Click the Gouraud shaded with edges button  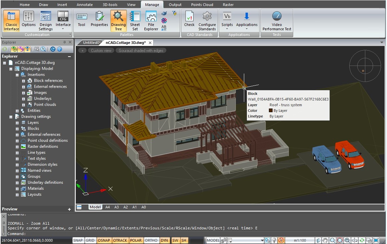(141, 51)
